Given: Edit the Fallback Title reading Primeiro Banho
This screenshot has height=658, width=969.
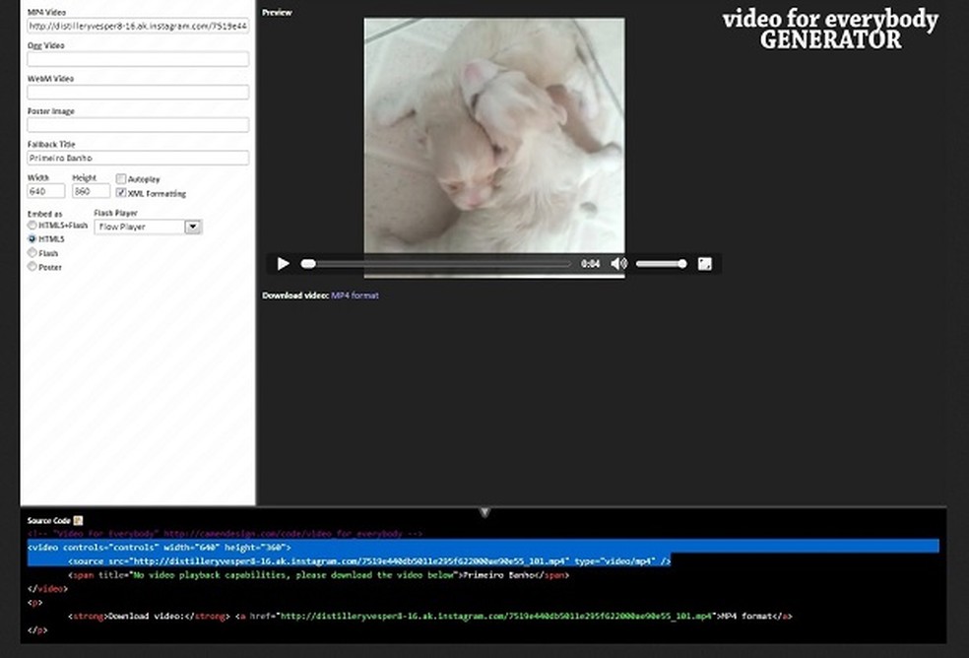Looking at the screenshot, I should 138,158.
